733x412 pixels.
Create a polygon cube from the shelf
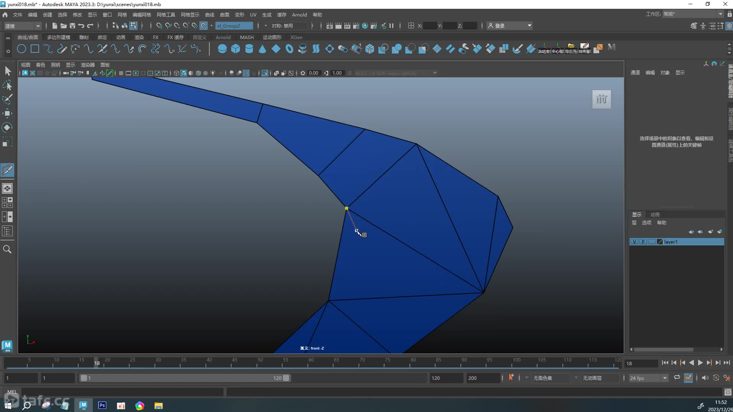(x=236, y=49)
